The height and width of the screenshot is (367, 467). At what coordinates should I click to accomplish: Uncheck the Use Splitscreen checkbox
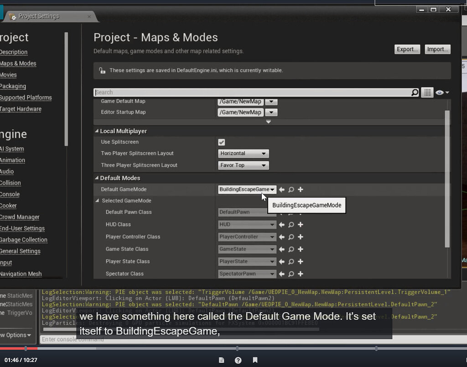coord(221,141)
